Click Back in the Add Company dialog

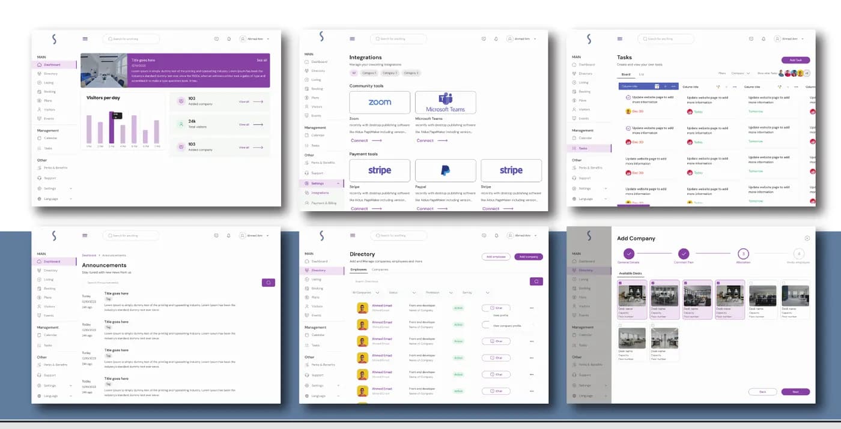click(x=762, y=392)
